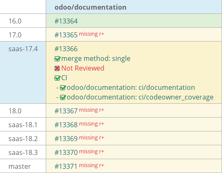Image resolution: width=222 pixels, height=173 pixels.
Task: Click the '17.0' branch row label
Action: click(15, 35)
